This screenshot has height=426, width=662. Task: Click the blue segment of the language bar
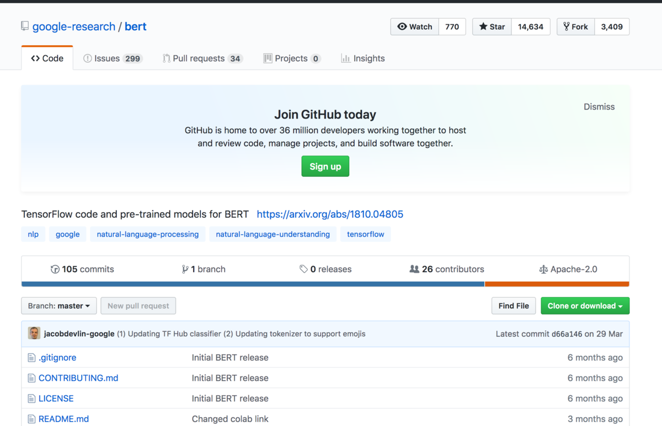[x=253, y=284]
